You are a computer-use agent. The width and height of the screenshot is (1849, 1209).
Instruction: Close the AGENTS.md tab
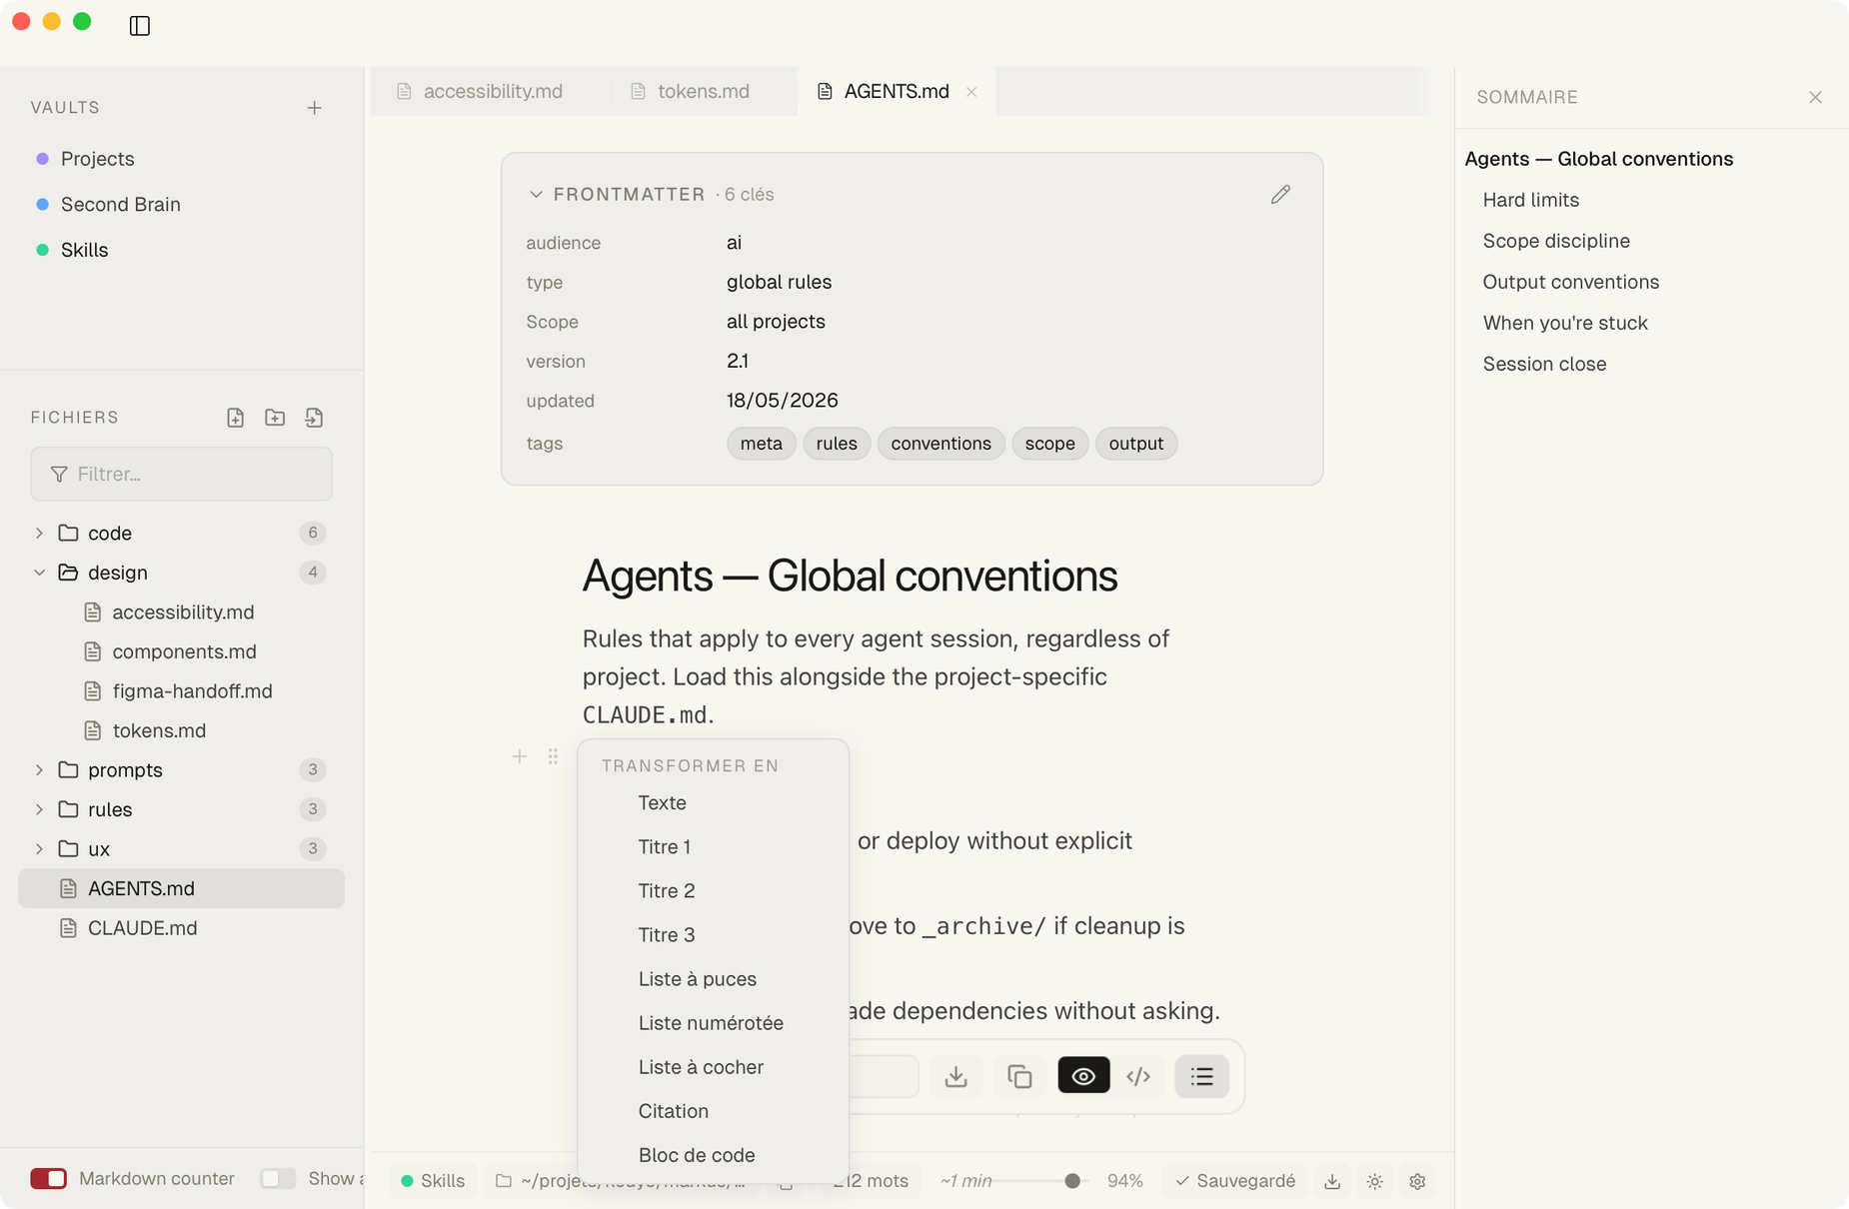971,92
